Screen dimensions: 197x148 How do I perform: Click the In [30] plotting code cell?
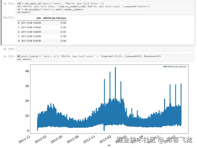click(105, 58)
